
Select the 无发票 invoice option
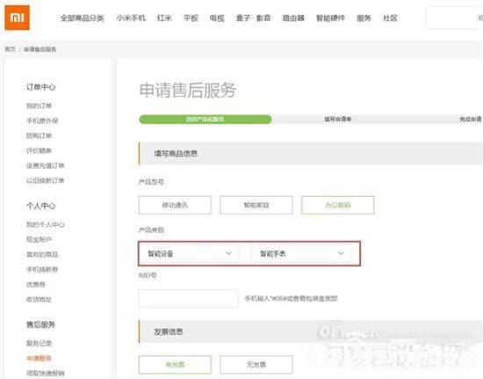pyautogui.click(x=256, y=365)
